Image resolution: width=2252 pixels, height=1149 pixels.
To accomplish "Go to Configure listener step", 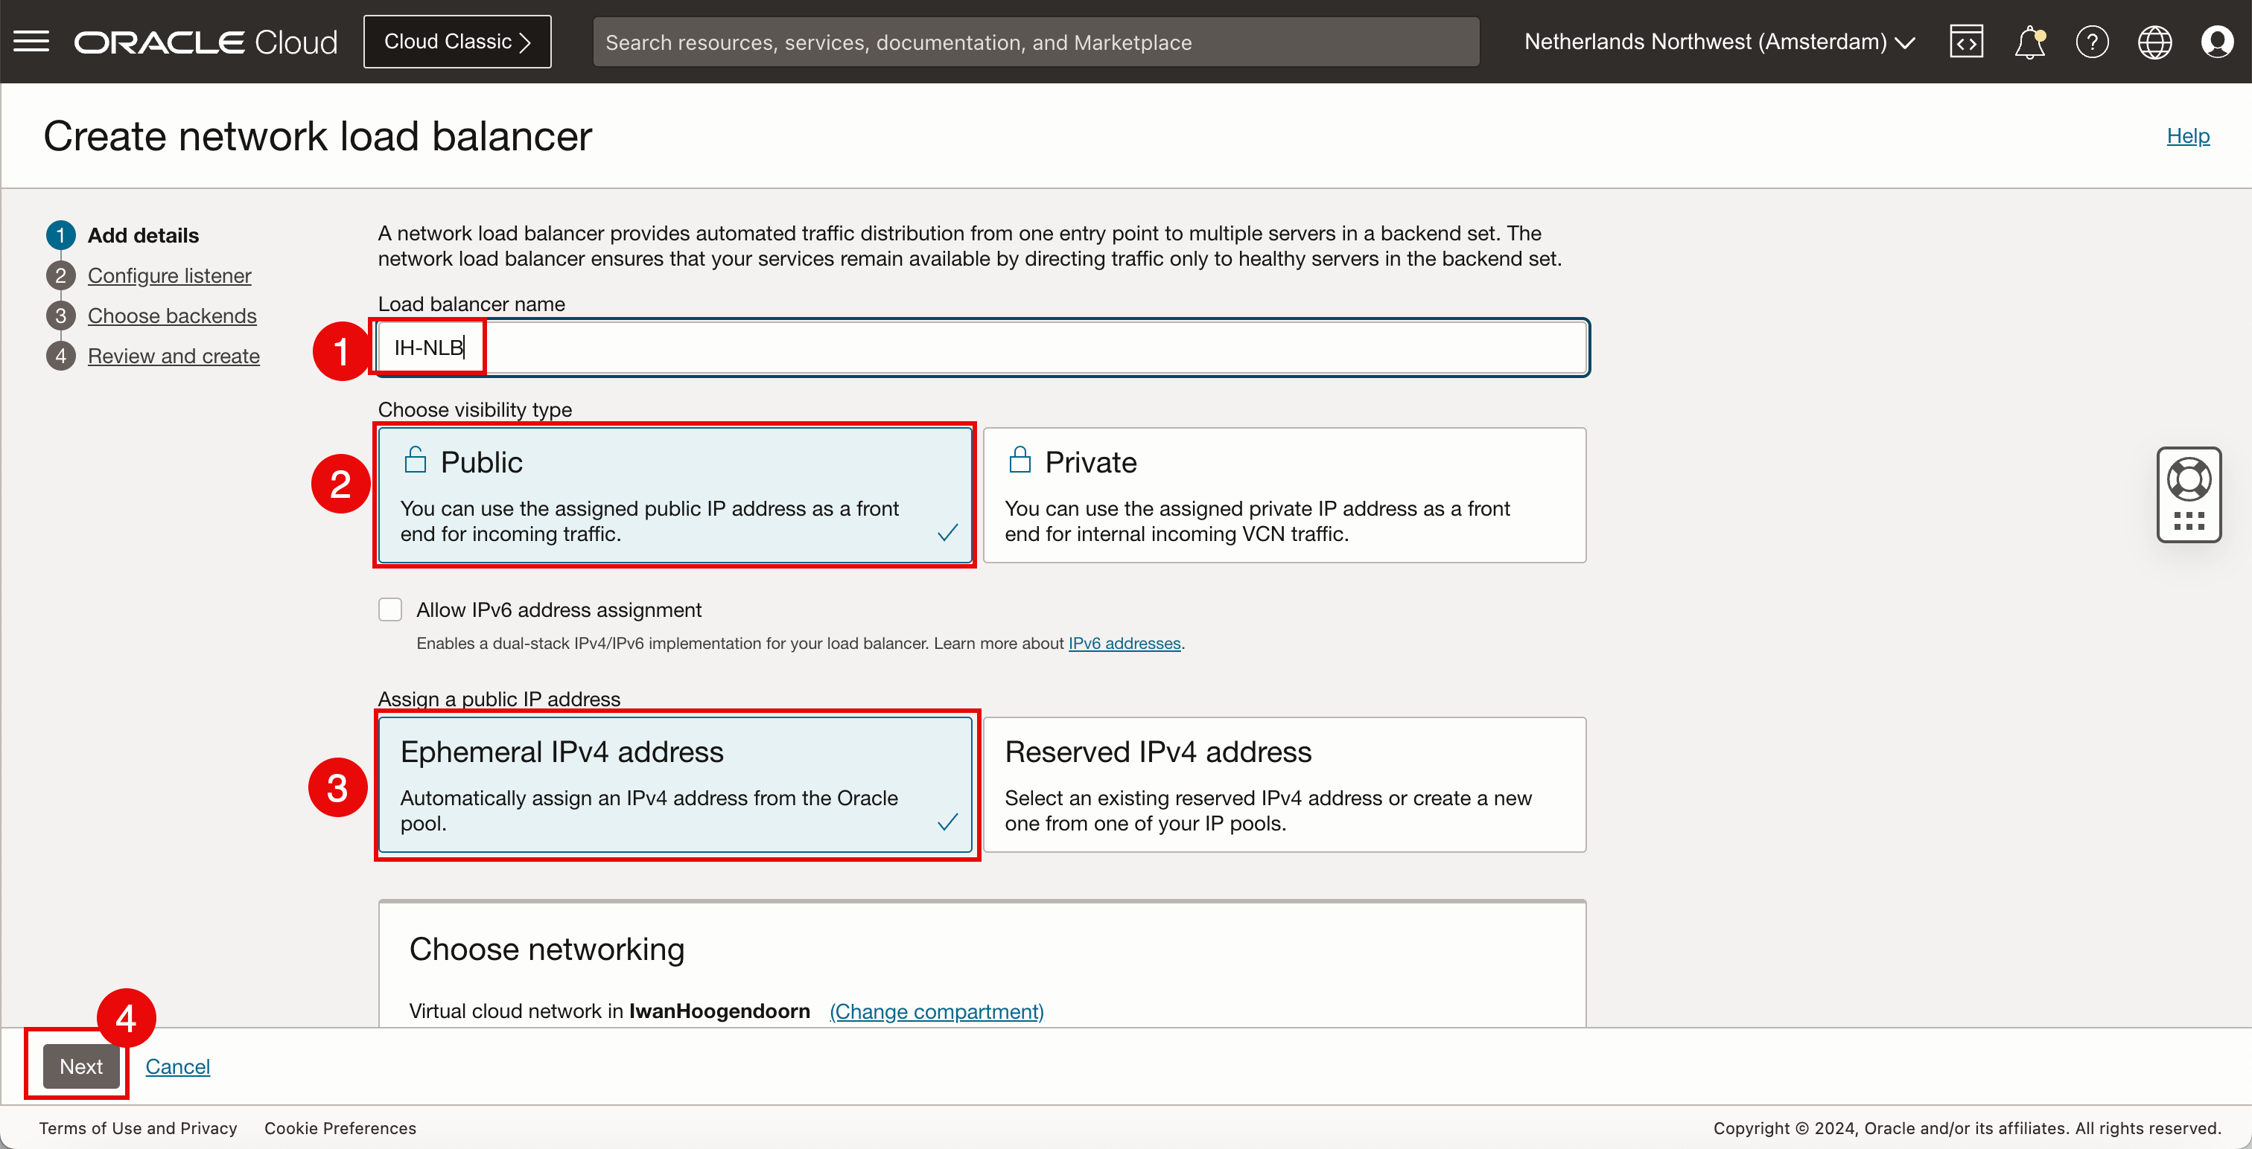I will coord(170,275).
